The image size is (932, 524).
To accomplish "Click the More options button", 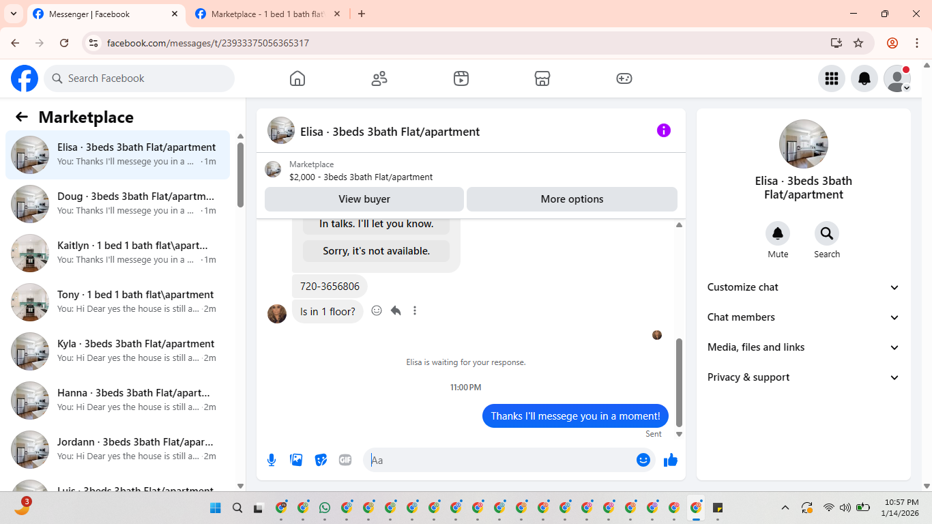I will 572,199.
